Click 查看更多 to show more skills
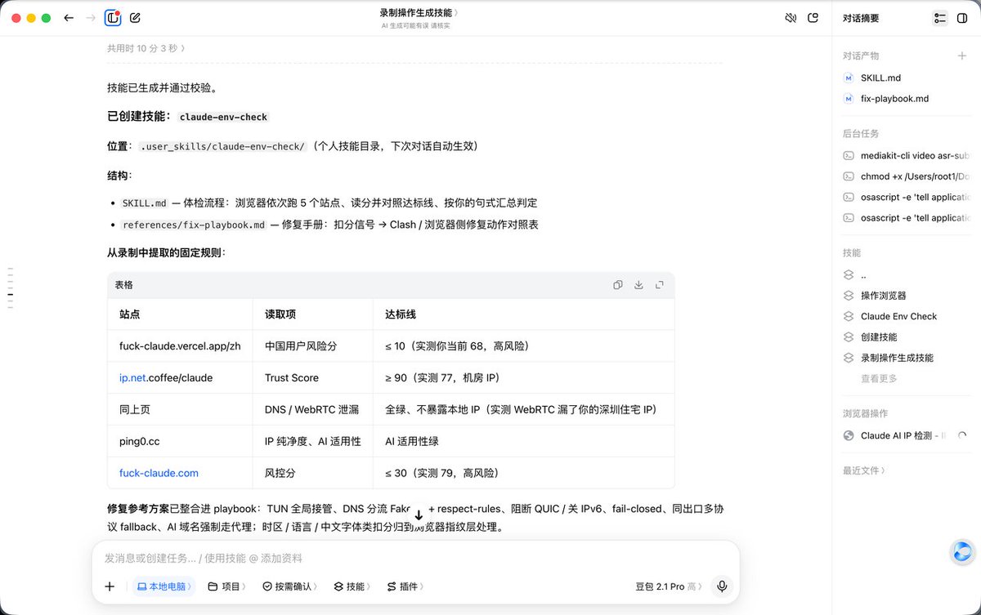This screenshot has height=615, width=981. 879,379
